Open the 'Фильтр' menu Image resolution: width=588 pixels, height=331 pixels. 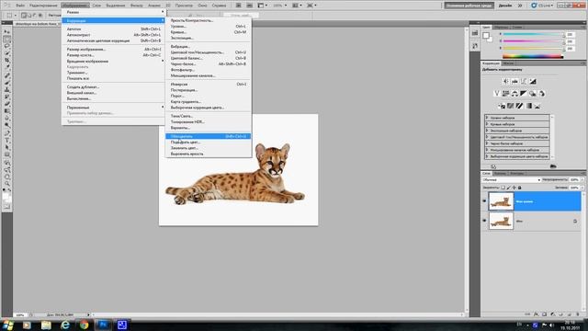click(x=137, y=6)
